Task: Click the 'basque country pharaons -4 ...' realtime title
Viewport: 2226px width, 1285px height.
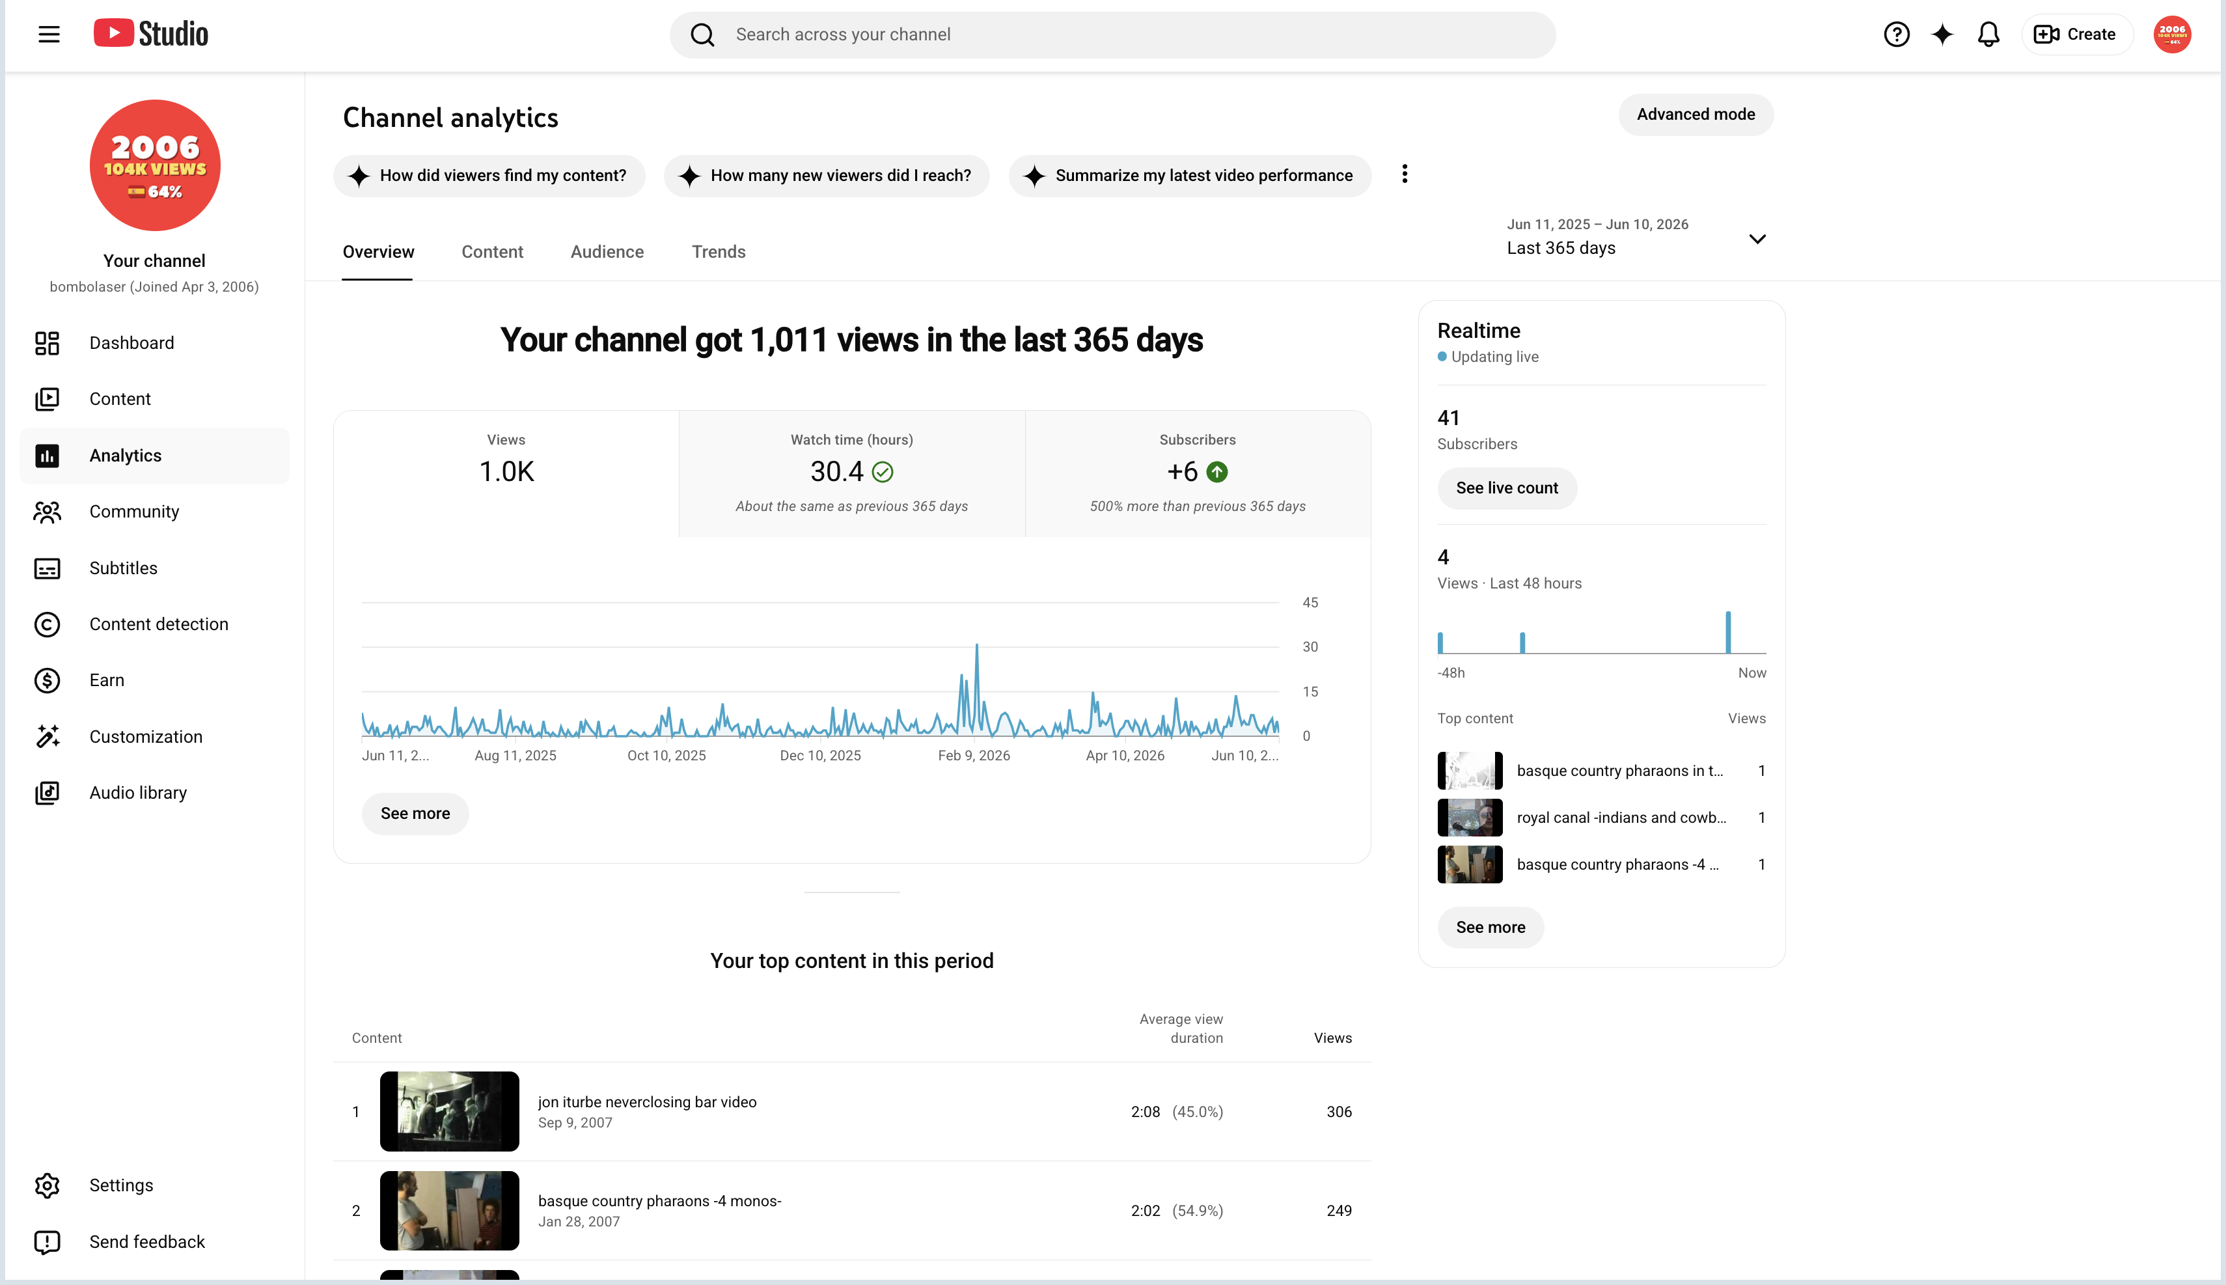Action: click(x=1617, y=865)
